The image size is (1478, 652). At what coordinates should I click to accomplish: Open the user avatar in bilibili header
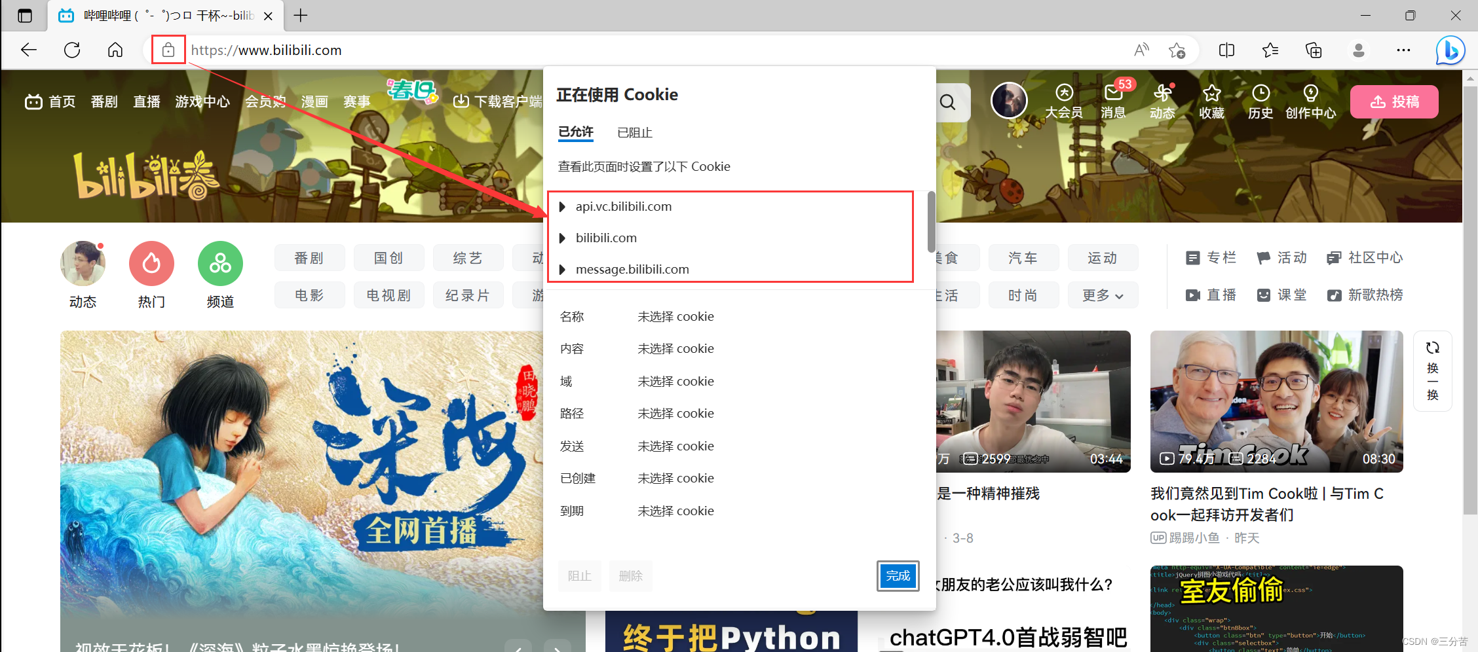(1009, 101)
